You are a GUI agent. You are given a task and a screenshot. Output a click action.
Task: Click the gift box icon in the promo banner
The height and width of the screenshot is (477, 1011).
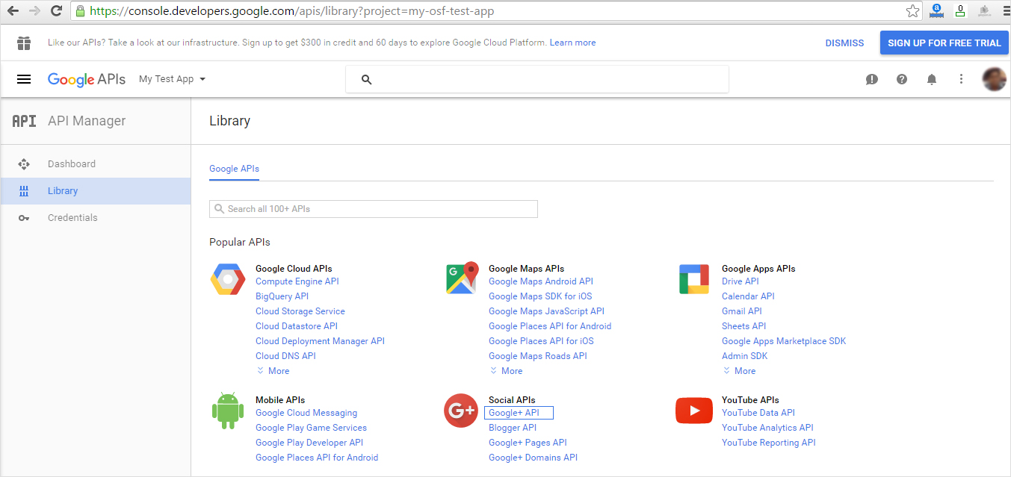24,43
